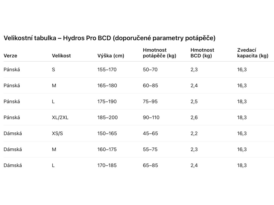Select diver weight '90–110'
The height and width of the screenshot is (205, 274).
[151, 117]
